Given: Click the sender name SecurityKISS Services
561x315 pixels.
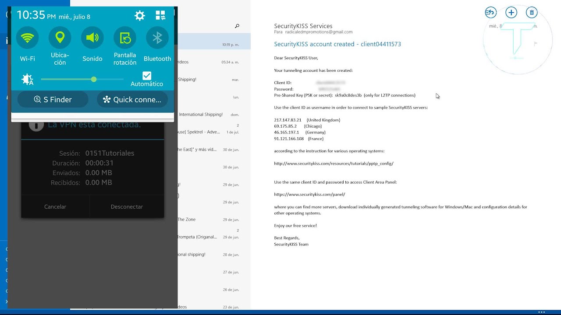Looking at the screenshot, I should (303, 26).
